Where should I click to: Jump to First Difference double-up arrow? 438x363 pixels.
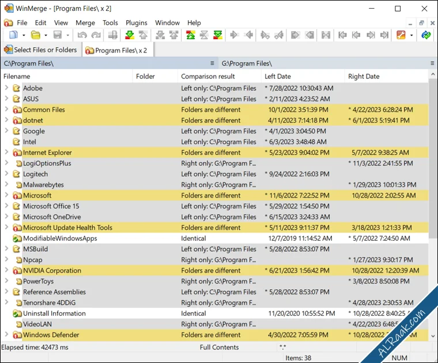191,35
